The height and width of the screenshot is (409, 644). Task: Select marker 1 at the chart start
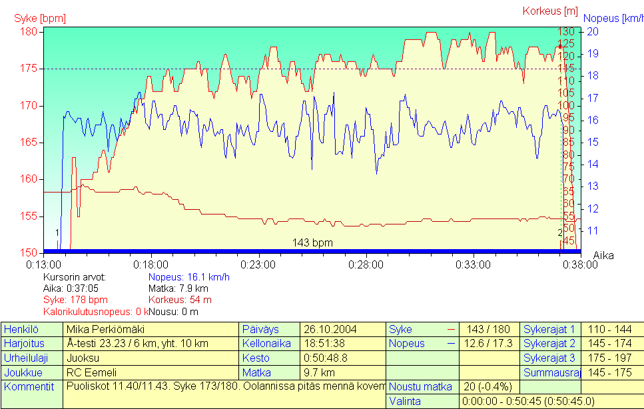click(x=57, y=232)
